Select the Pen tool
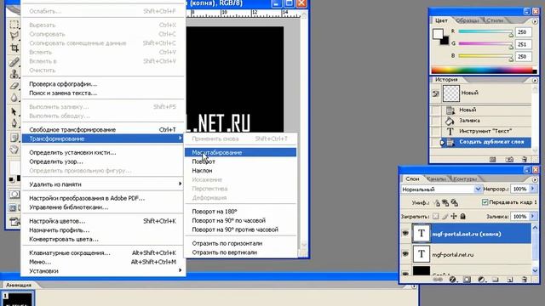Image resolution: width=545 pixels, height=306 pixels. tap(14, 123)
